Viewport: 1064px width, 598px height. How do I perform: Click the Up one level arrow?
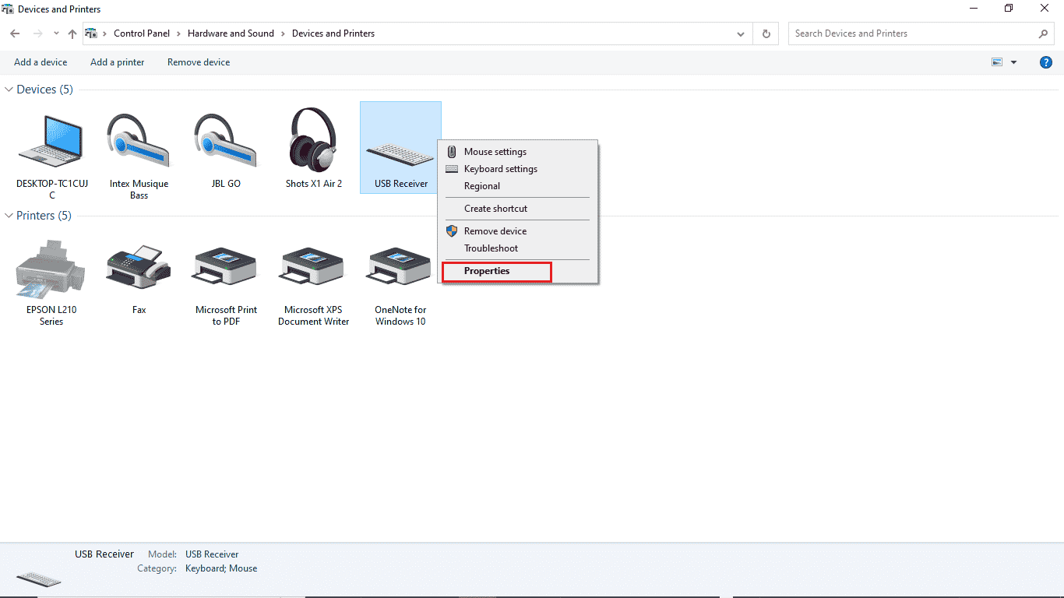pos(72,33)
